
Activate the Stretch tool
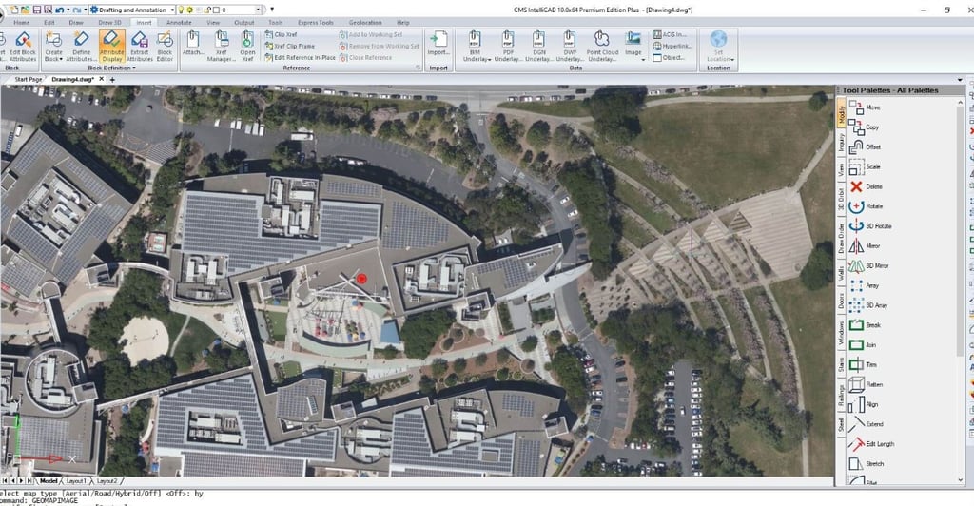pyautogui.click(x=866, y=464)
